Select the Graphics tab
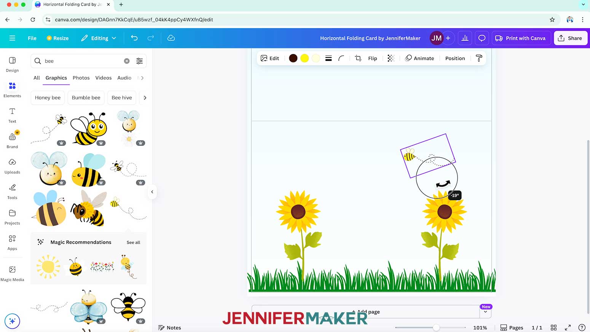Screen dimensions: 590x332 (56, 78)
